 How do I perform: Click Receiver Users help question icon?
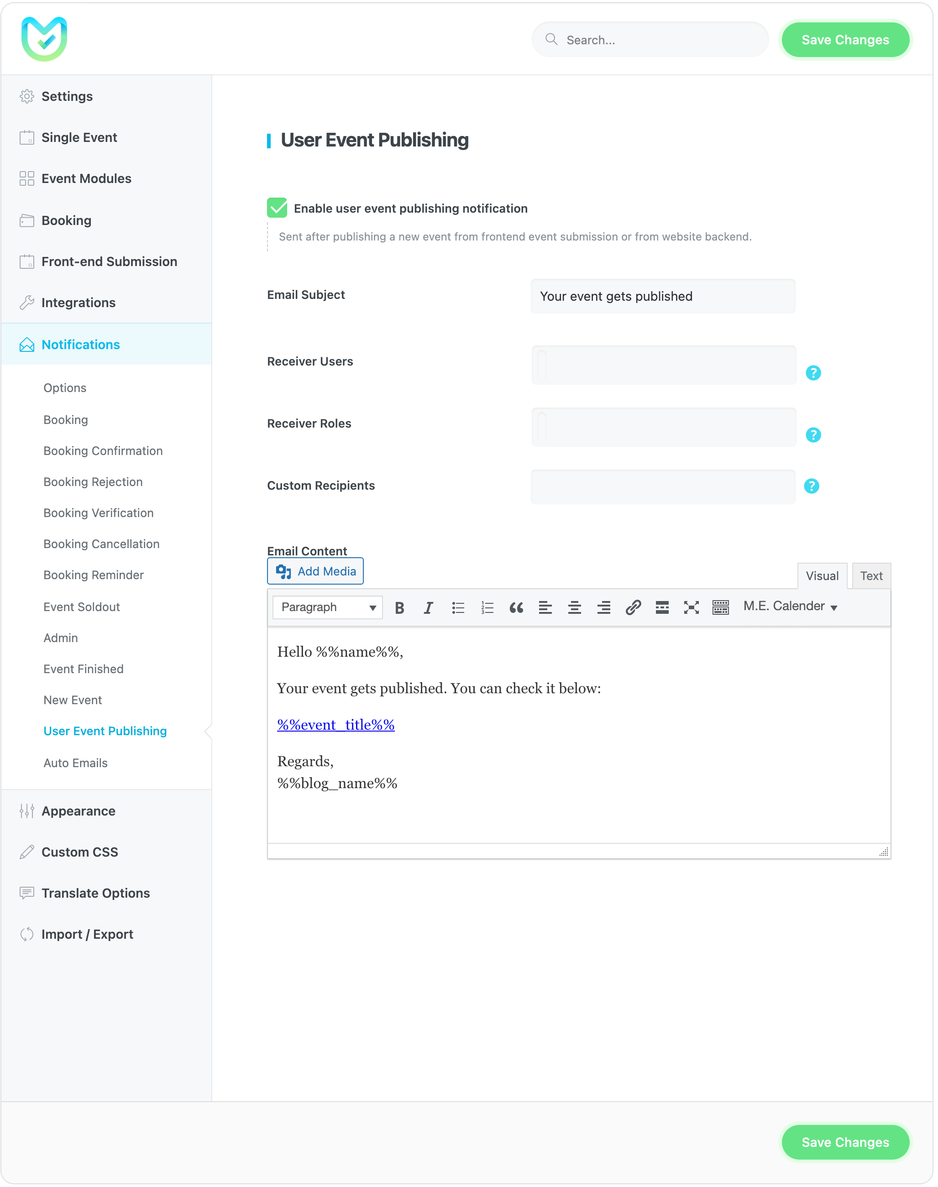(x=813, y=373)
